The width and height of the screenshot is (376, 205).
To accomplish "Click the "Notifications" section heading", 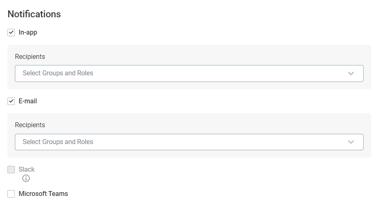I will 34,14.
